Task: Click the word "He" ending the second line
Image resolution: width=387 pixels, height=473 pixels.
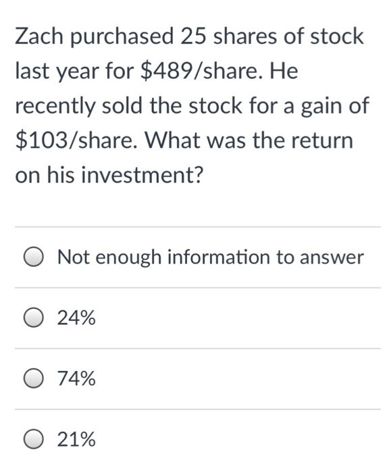Action: pyautogui.click(x=284, y=71)
